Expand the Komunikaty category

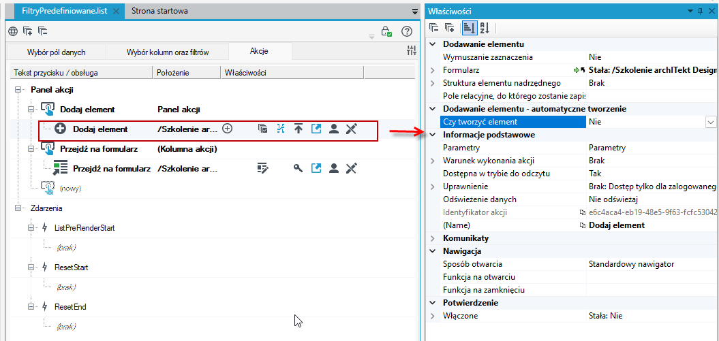click(432, 238)
